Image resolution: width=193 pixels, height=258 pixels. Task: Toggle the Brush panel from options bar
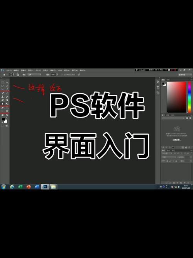click(x=18, y=75)
